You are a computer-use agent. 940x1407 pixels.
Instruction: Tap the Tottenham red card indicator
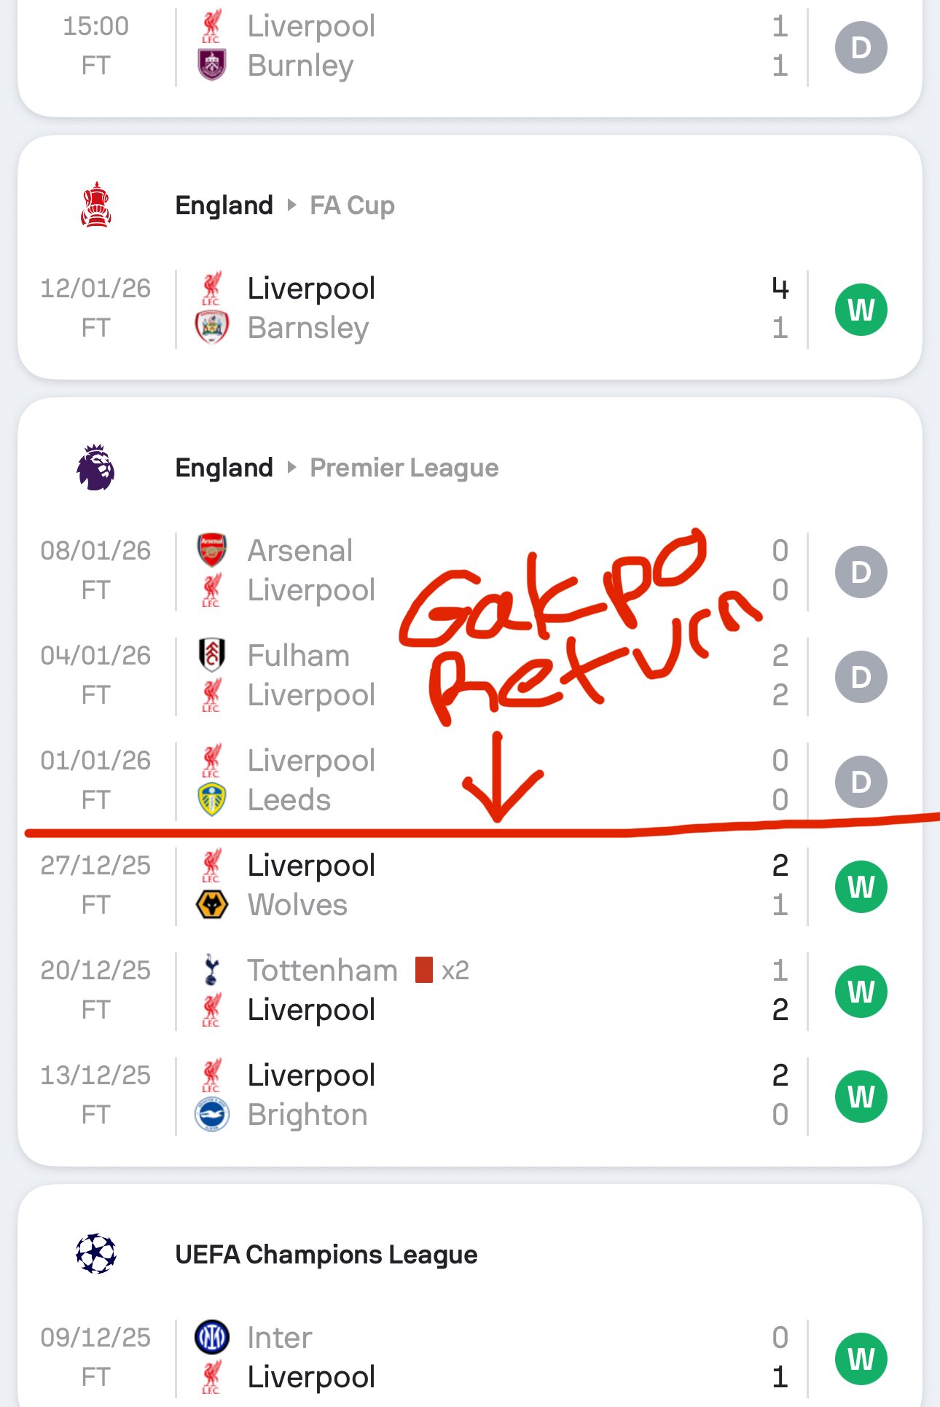(x=424, y=970)
